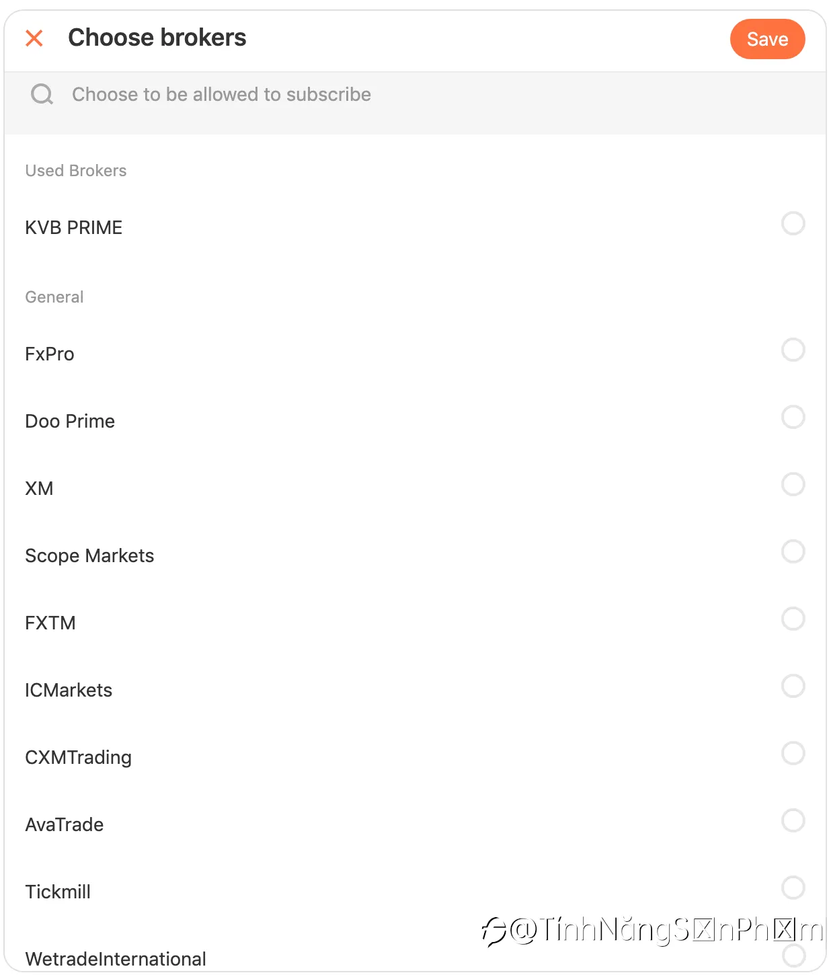This screenshot has width=831, height=975.
Task: Select the WetradeInternational radio button
Action: click(793, 955)
